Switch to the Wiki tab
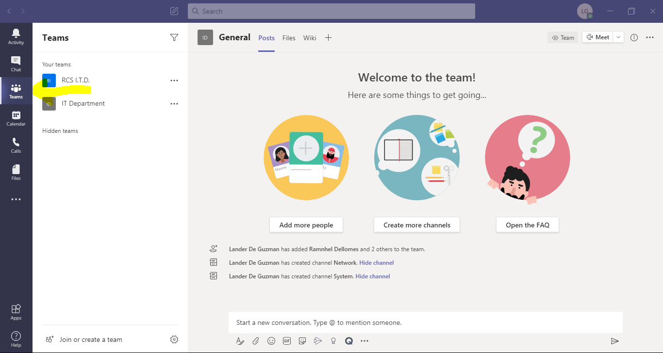Image resolution: width=663 pixels, height=353 pixels. pos(310,38)
